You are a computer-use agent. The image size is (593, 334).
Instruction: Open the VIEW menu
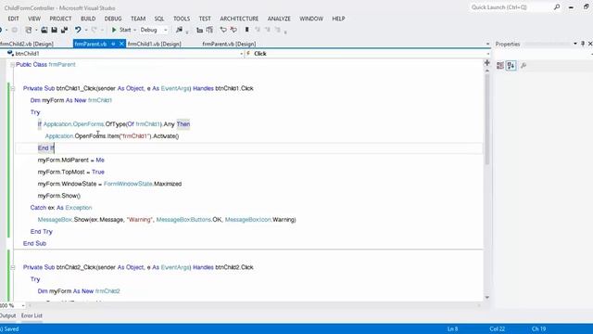(x=34, y=19)
